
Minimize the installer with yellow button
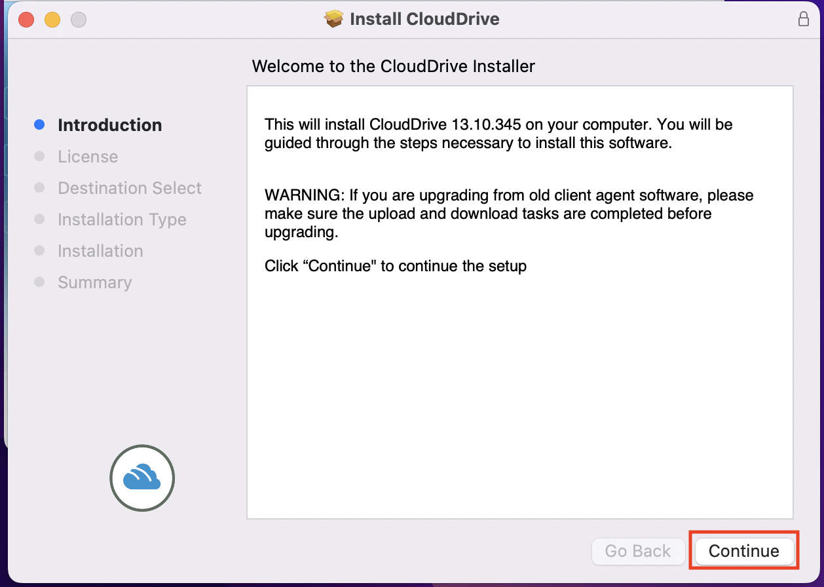52,20
